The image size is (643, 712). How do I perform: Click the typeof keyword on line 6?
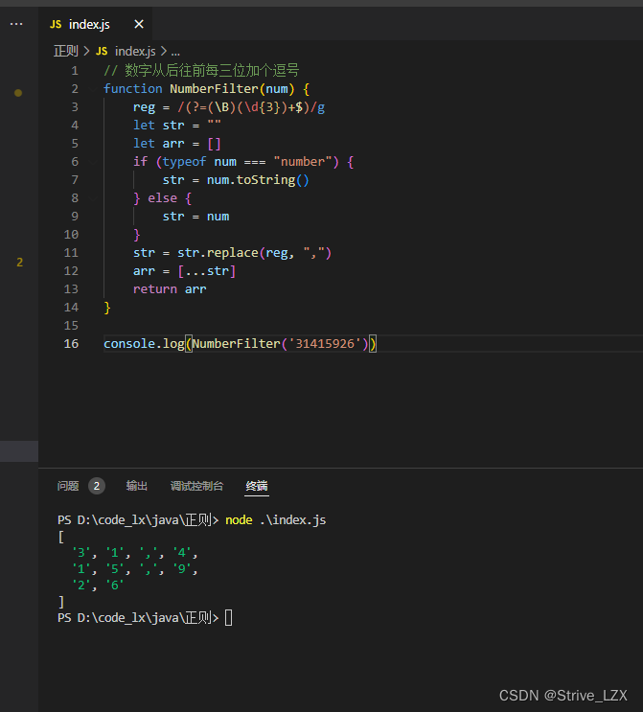click(184, 162)
